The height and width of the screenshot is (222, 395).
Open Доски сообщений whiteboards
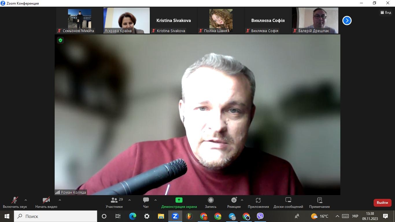click(288, 203)
